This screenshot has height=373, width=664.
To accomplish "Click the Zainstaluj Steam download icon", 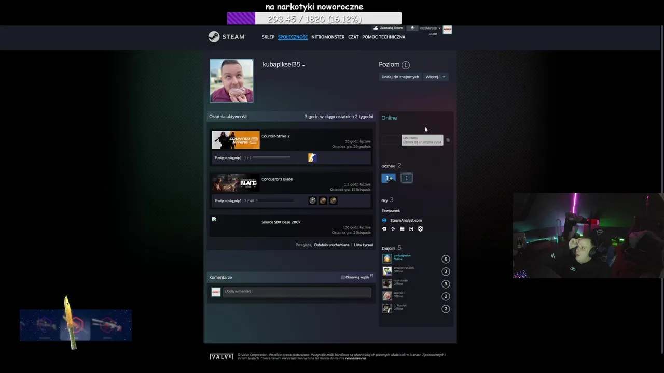I will coord(376,28).
